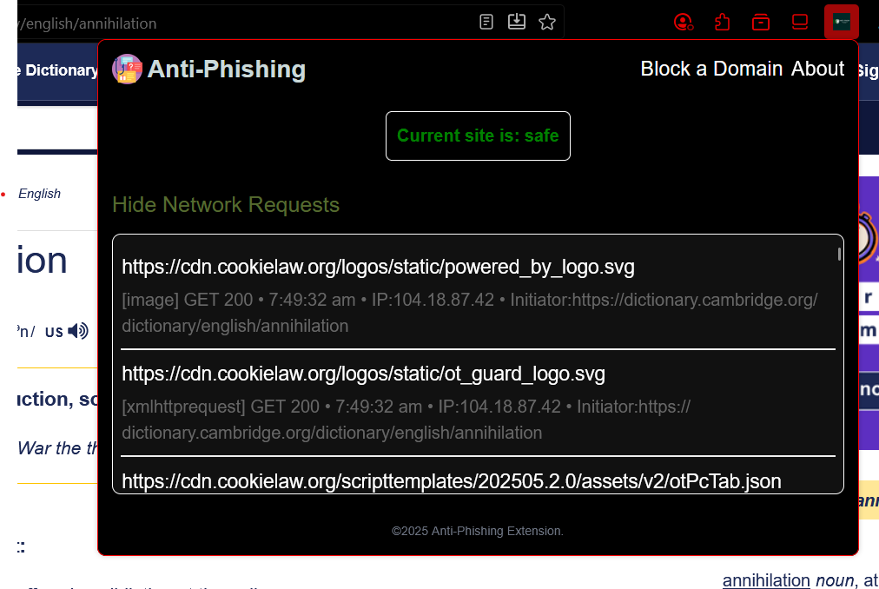Open the About menu item
The width and height of the screenshot is (879, 589).
coord(817,69)
